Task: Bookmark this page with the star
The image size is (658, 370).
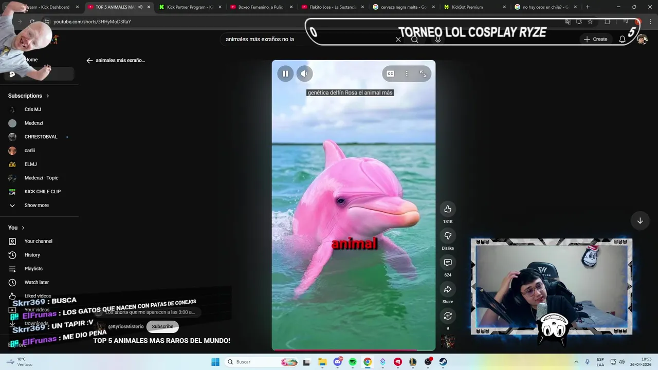Action: 590,22
